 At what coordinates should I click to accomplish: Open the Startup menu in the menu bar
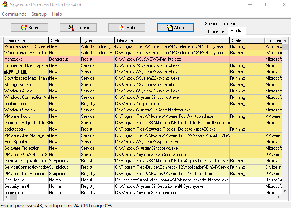39,14
